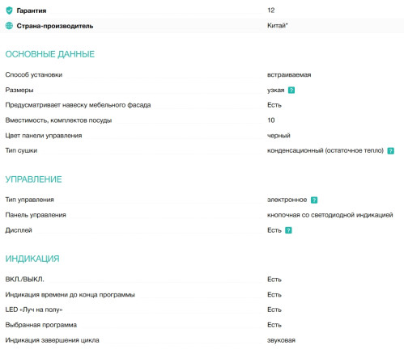Click the Страна-производитель label

pos(55,26)
